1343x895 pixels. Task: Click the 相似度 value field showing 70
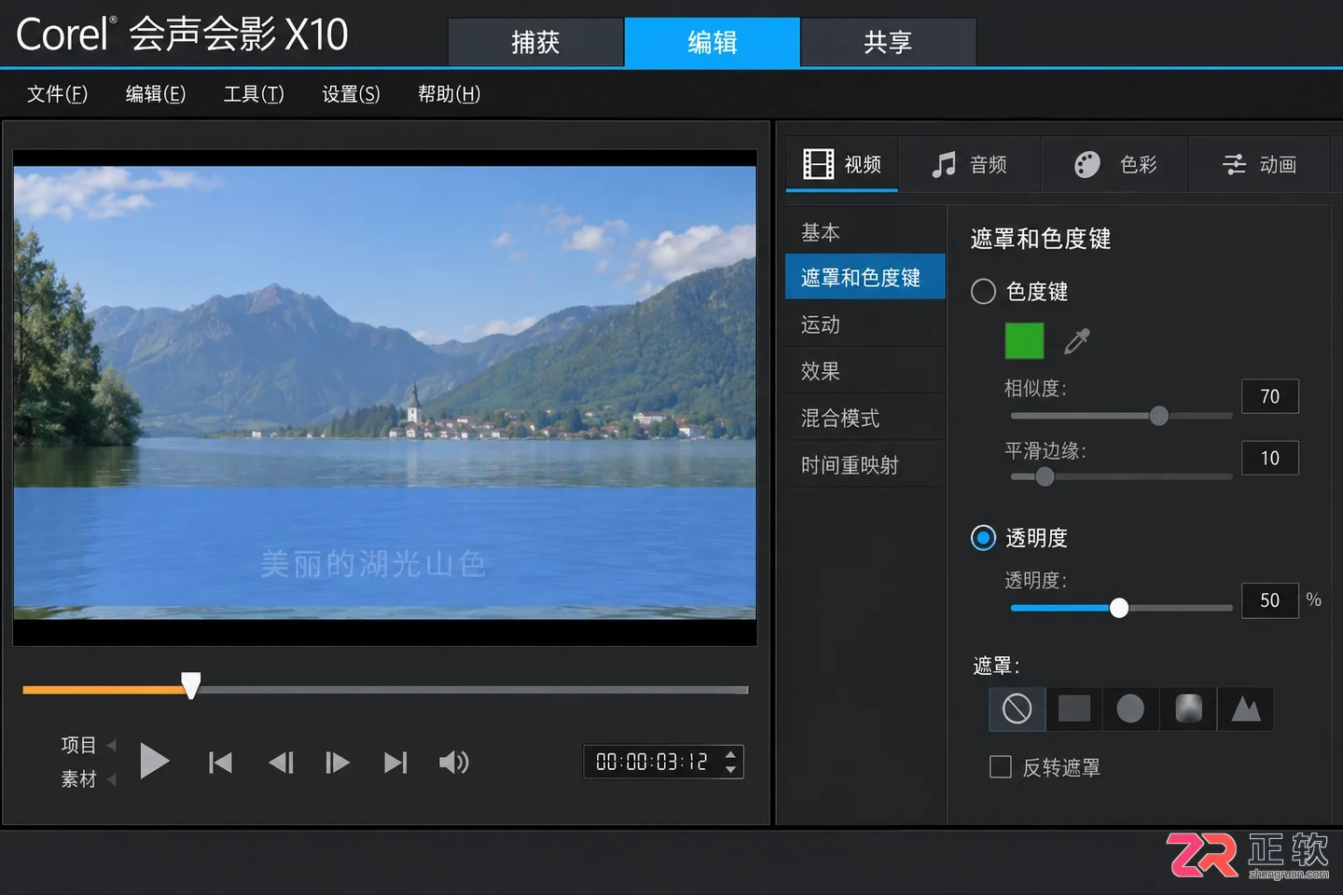[1269, 396]
